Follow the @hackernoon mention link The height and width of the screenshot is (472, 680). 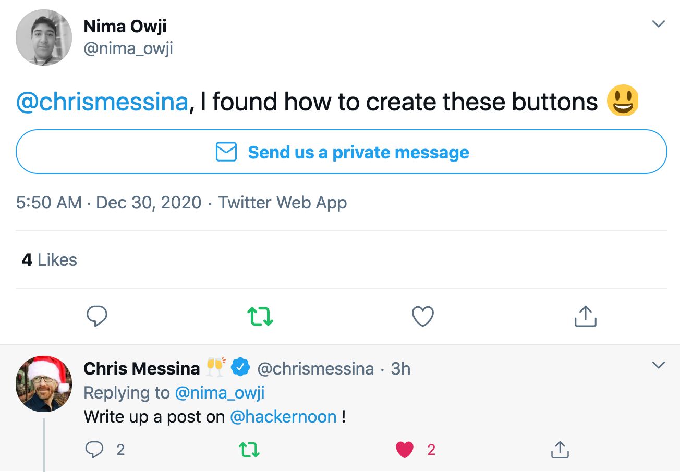click(283, 417)
